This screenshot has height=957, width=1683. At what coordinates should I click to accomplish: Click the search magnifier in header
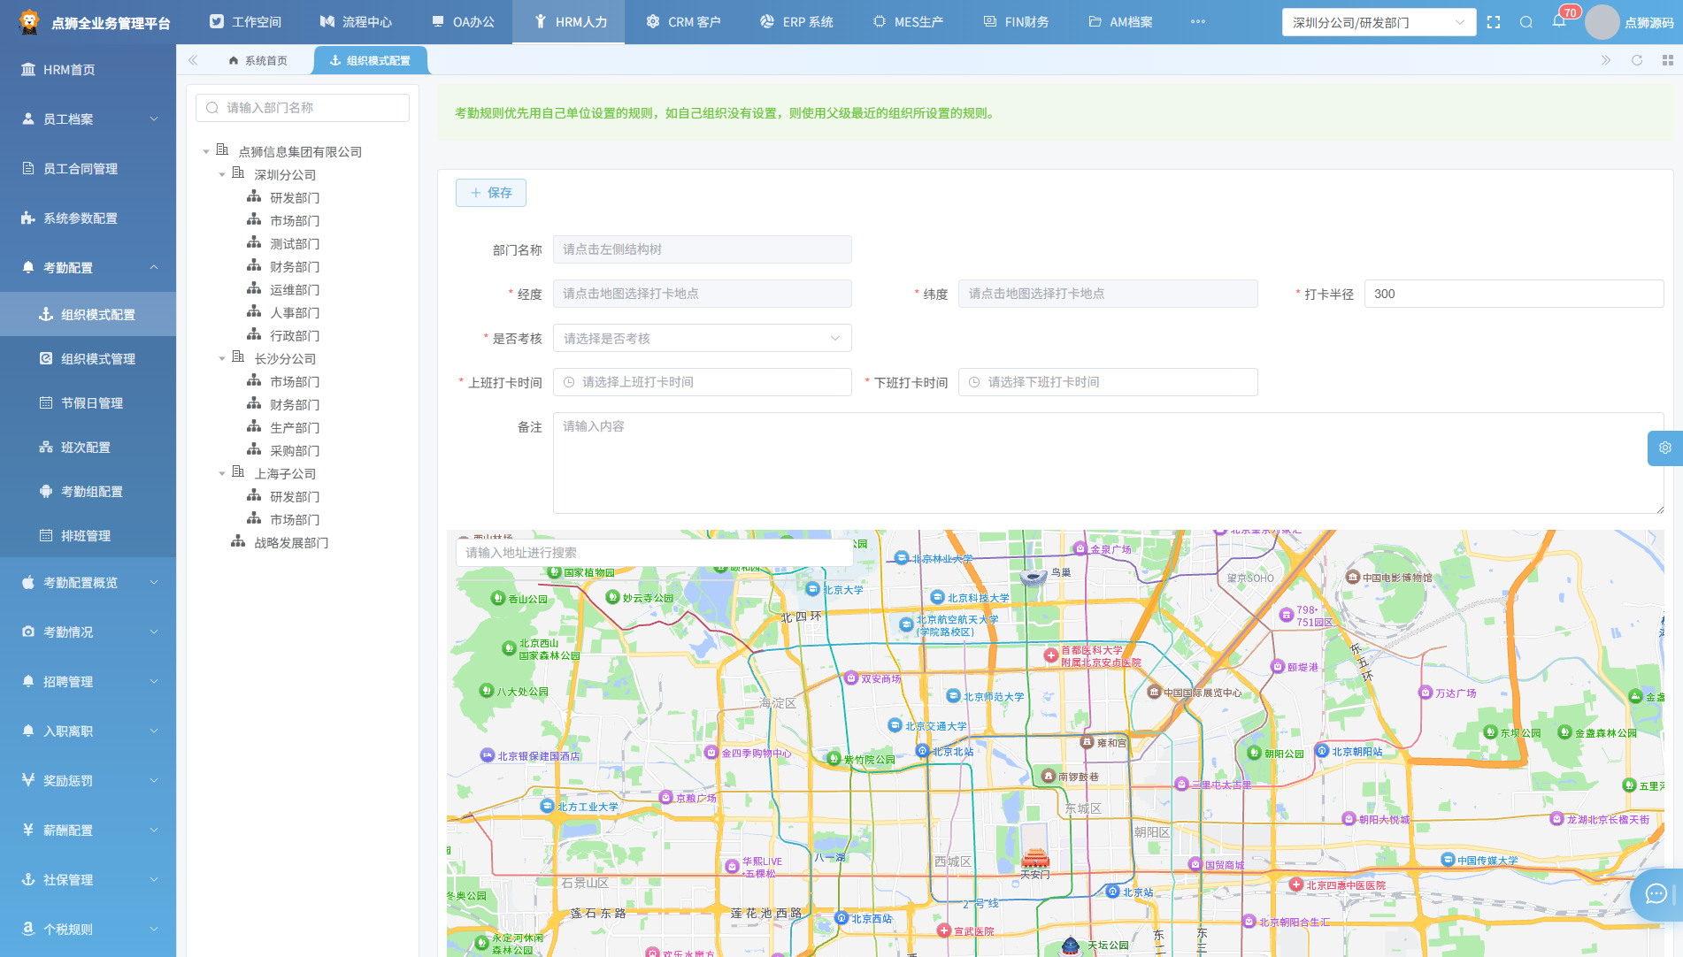1526,22
